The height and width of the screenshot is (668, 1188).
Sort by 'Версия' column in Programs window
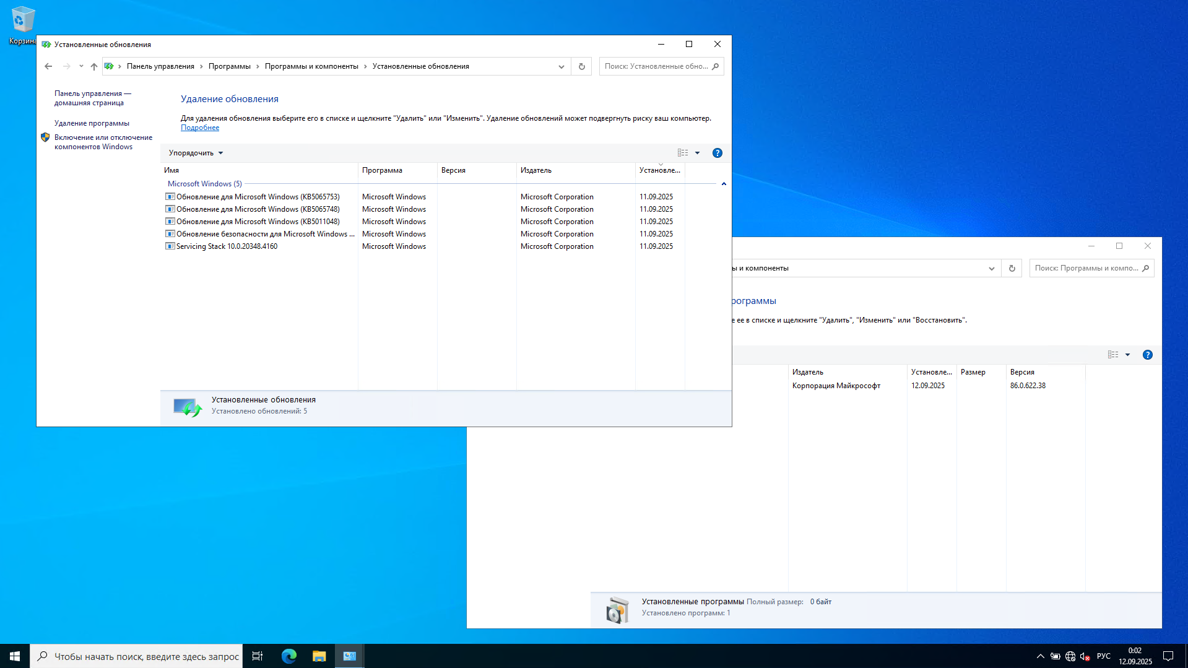pos(1046,372)
